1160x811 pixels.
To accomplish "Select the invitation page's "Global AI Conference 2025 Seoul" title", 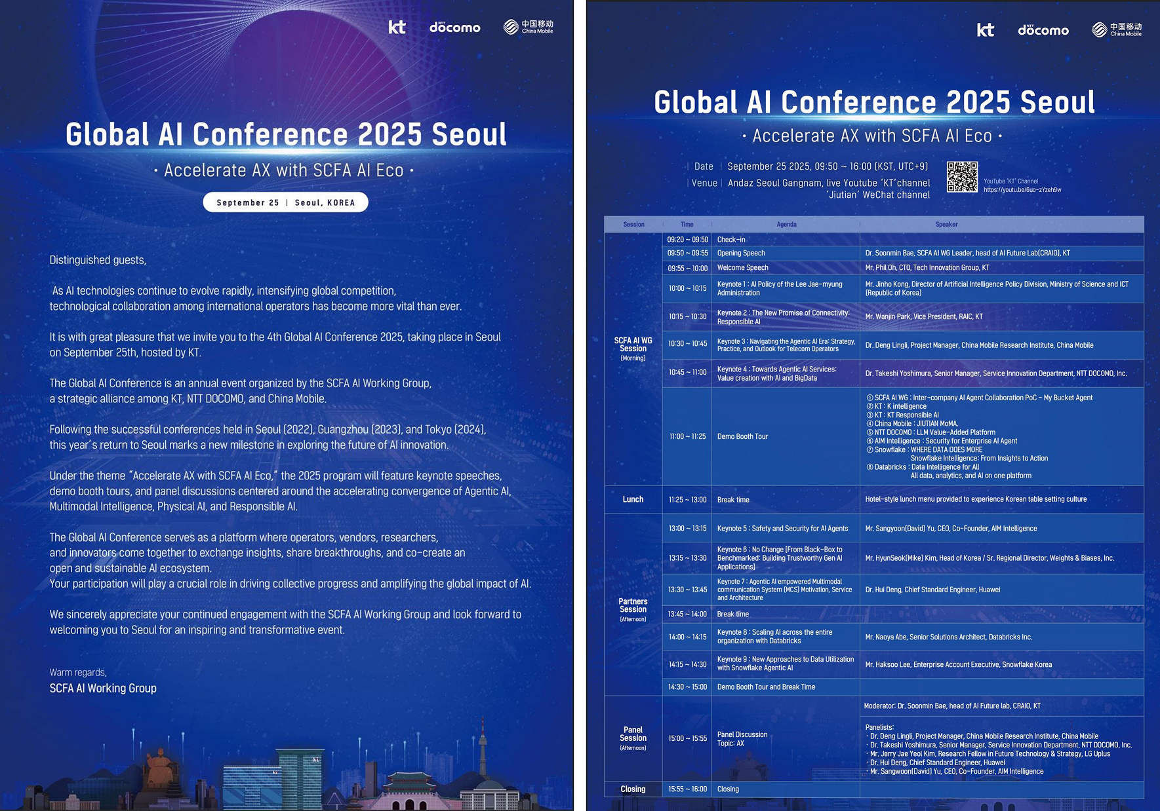I will pyautogui.click(x=286, y=134).
